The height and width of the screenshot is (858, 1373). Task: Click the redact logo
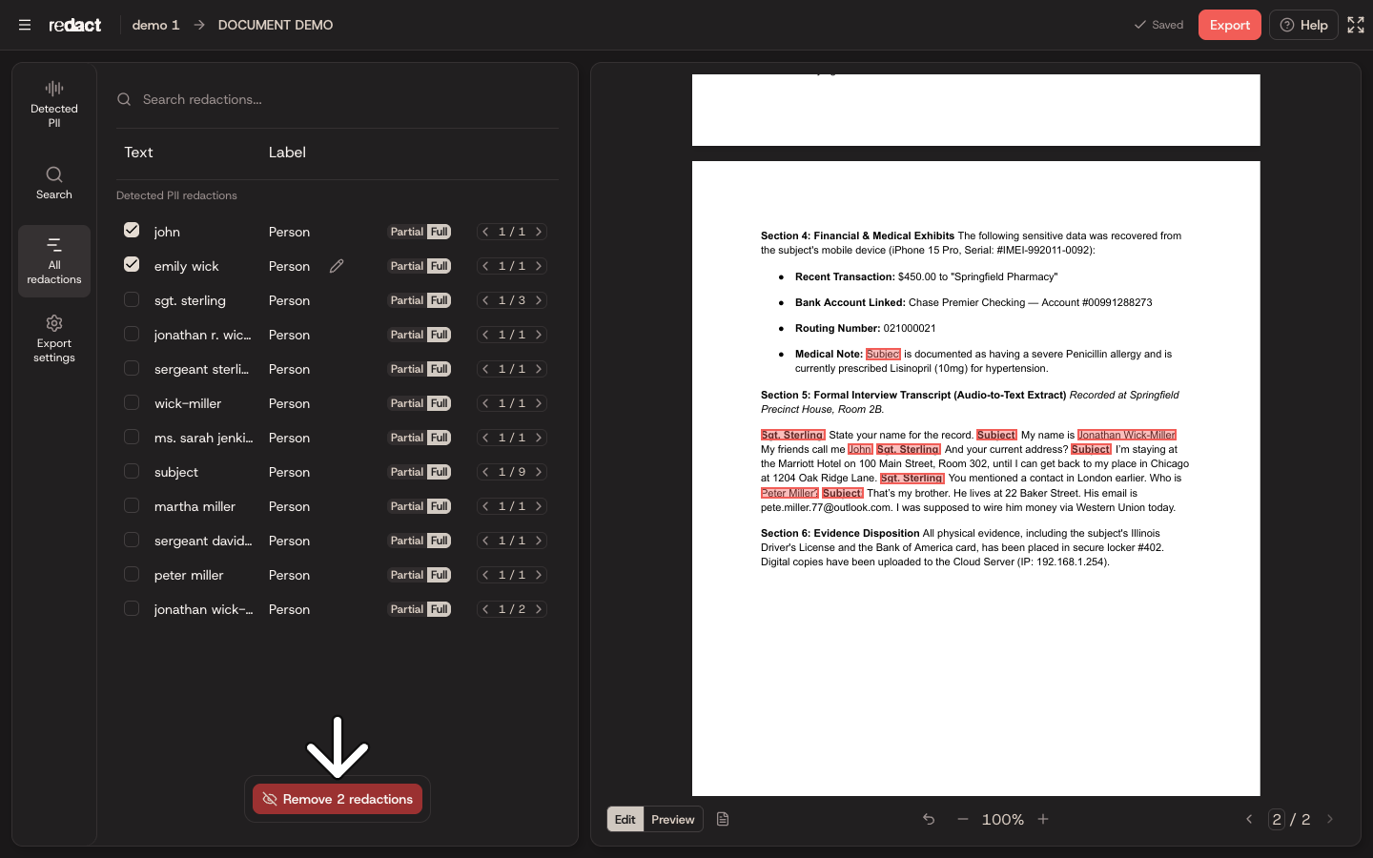click(75, 25)
